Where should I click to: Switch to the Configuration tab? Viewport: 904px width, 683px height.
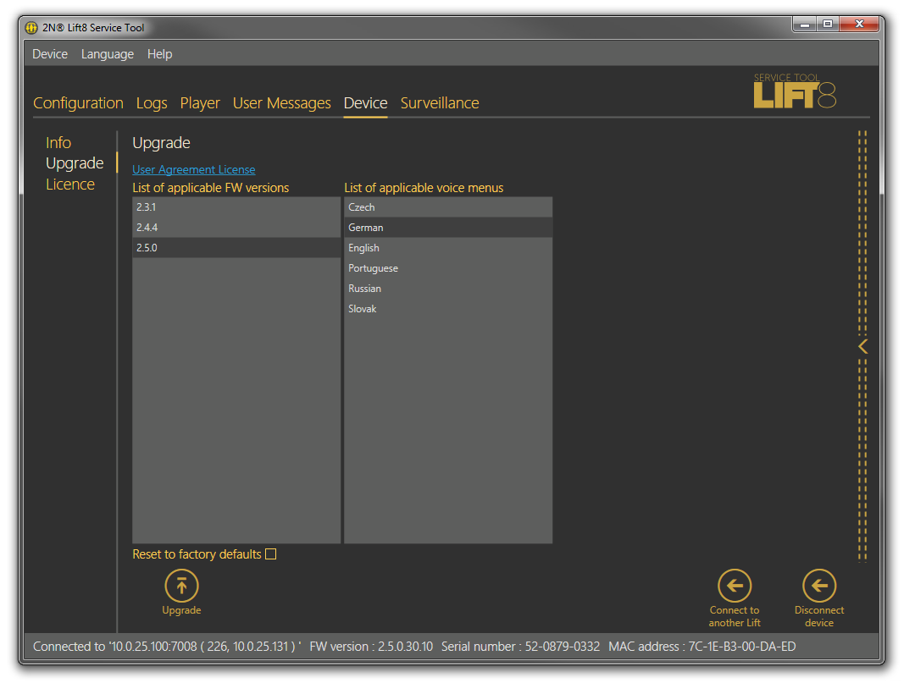coord(78,103)
